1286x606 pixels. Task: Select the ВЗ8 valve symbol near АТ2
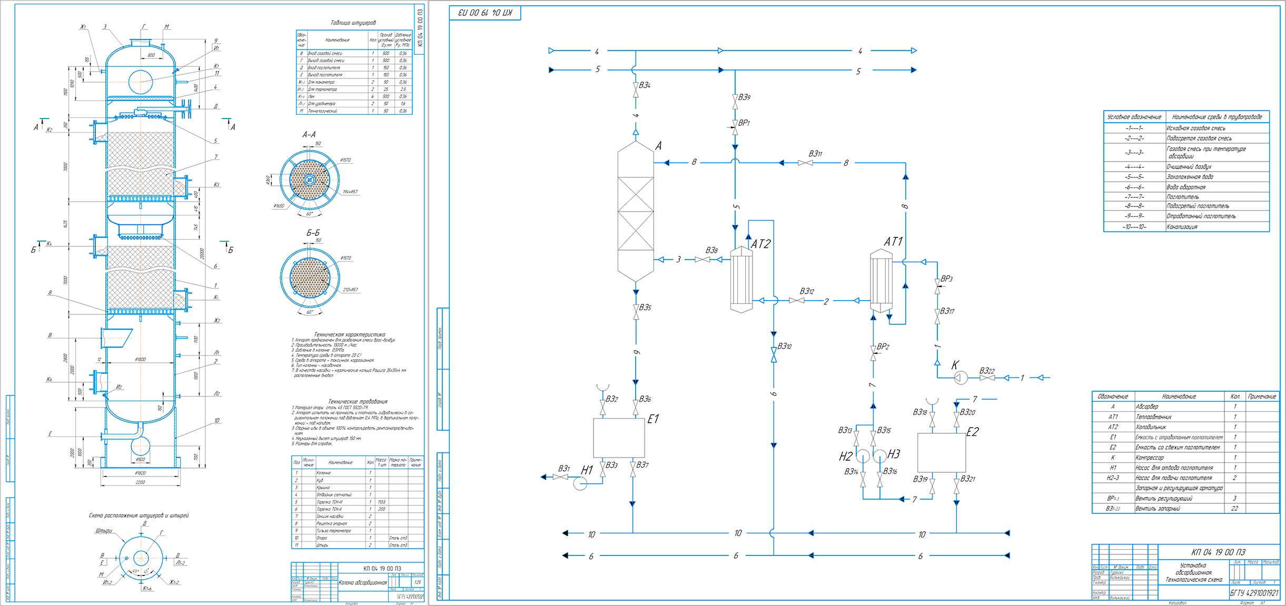click(702, 260)
